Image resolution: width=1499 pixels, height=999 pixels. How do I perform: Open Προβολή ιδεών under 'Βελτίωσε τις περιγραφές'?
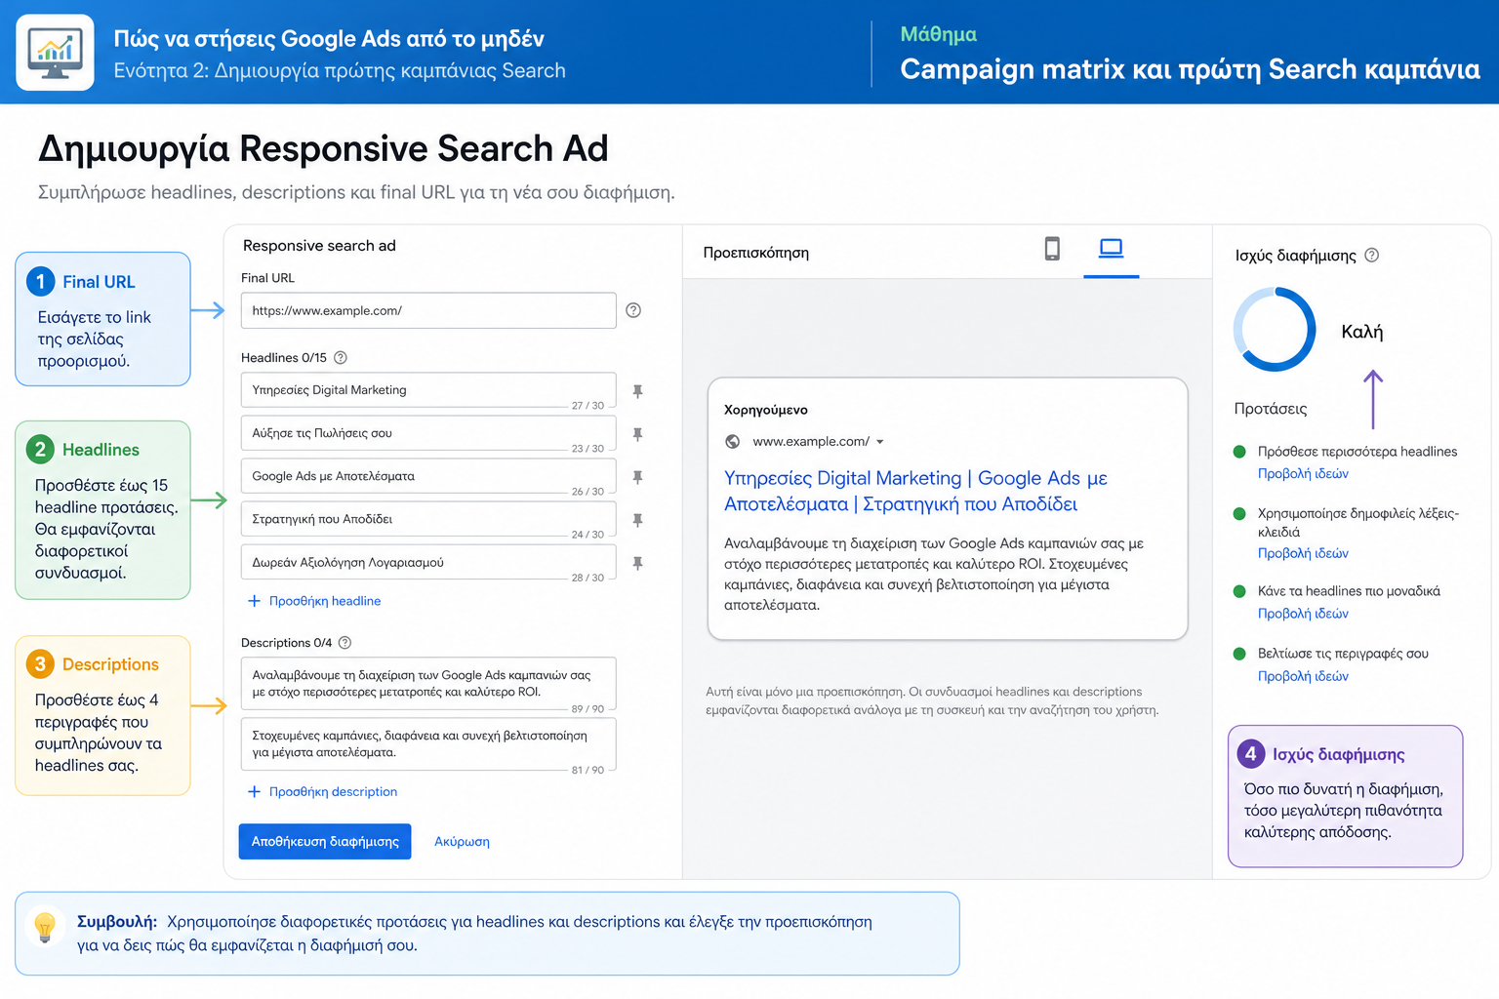(1303, 676)
